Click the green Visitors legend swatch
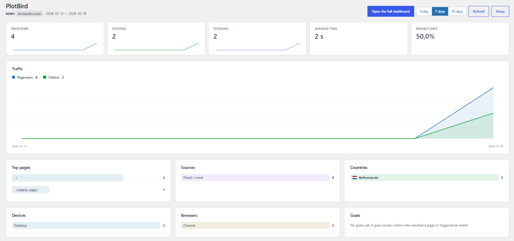Viewport: 514px width, 241px height. [x=45, y=77]
